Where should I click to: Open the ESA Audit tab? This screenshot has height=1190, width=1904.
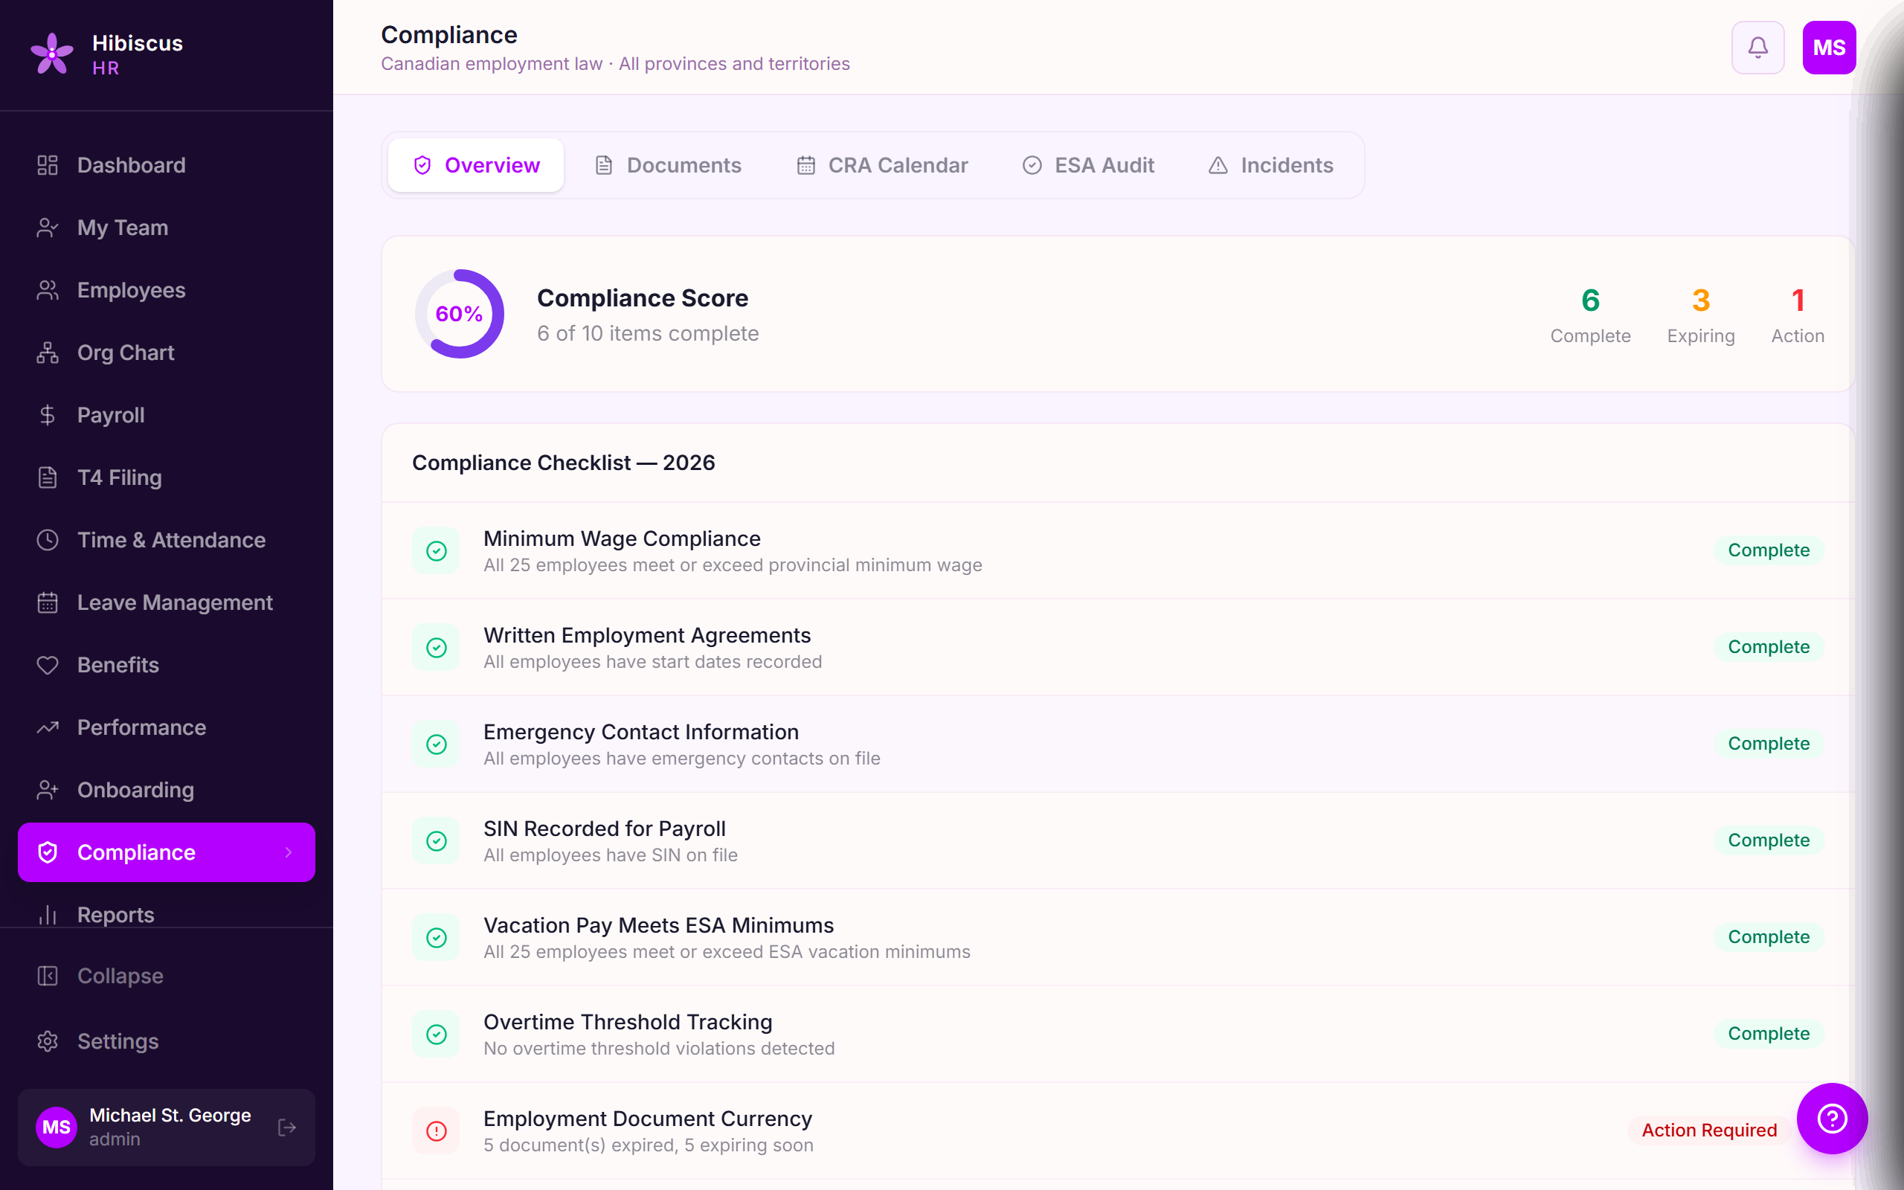point(1088,165)
